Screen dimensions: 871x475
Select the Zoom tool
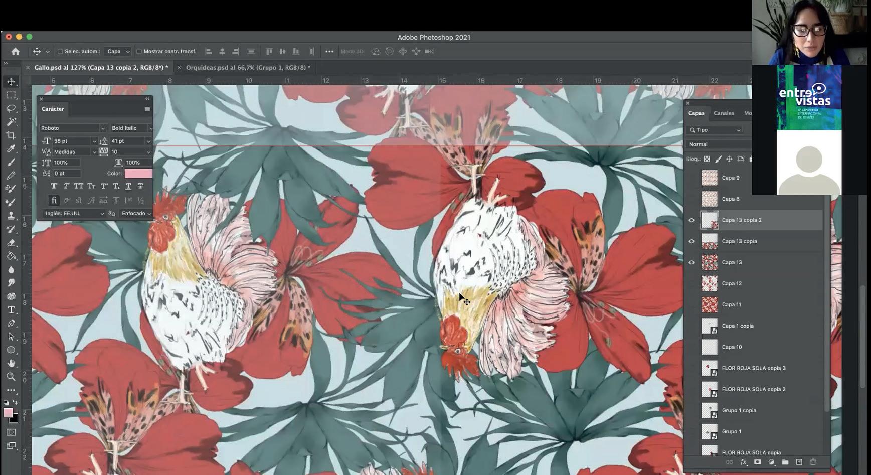pos(11,377)
